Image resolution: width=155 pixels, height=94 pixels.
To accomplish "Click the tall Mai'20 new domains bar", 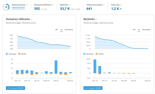I will tap(56, 67).
